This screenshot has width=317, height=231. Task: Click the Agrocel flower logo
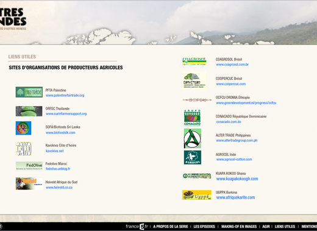(193, 157)
